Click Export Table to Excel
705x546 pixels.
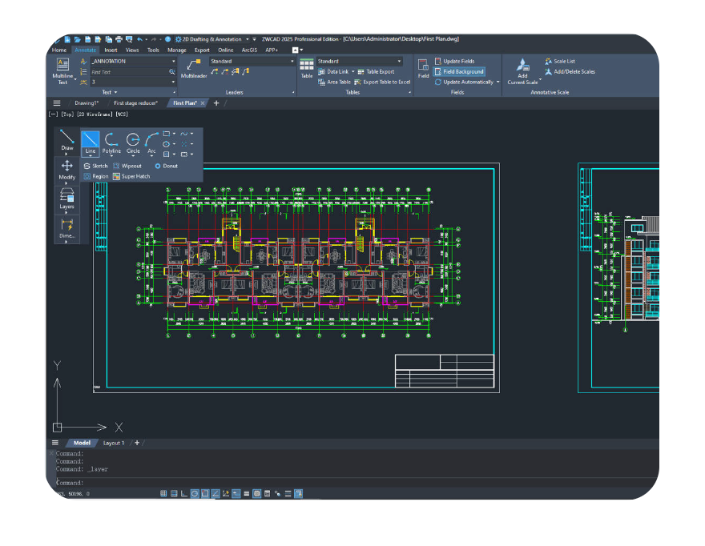382,82
